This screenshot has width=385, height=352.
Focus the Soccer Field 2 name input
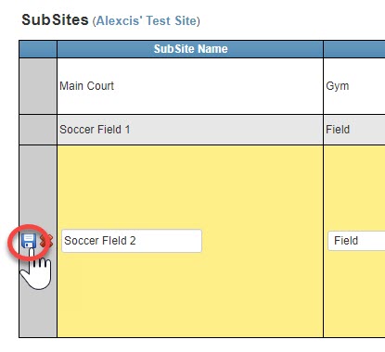[132, 241]
